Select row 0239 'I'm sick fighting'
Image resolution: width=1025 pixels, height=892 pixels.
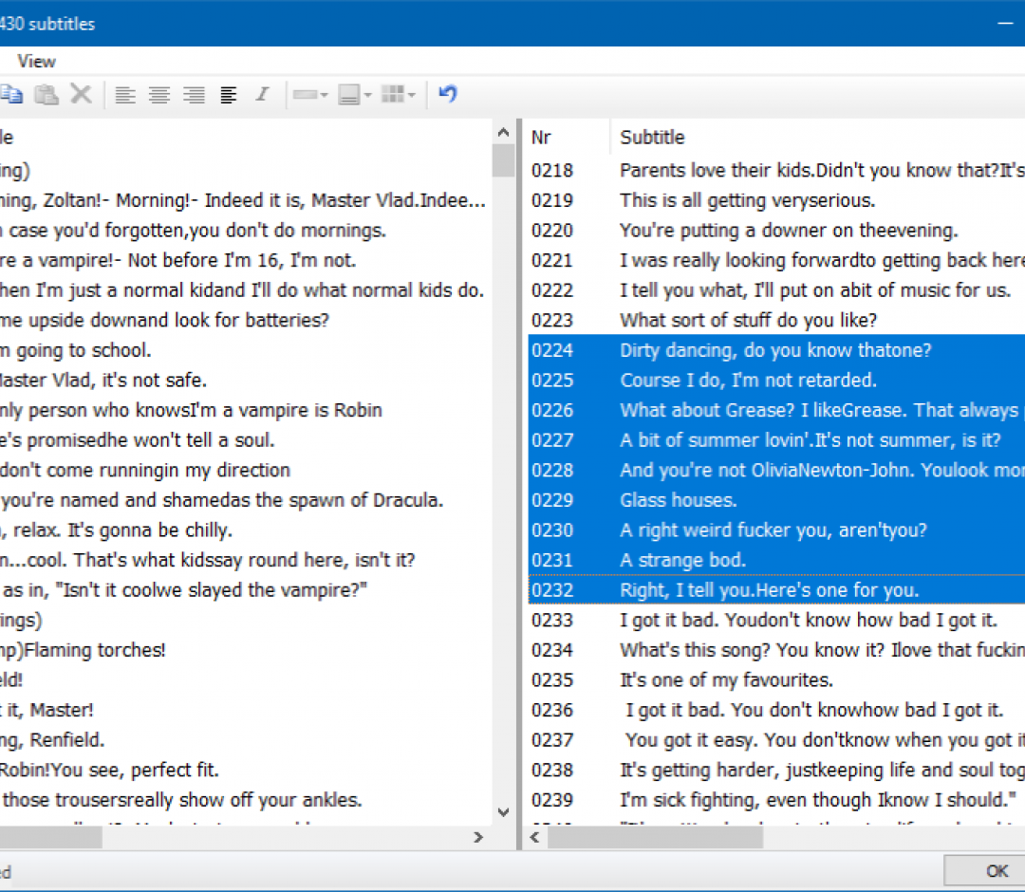[776, 801]
